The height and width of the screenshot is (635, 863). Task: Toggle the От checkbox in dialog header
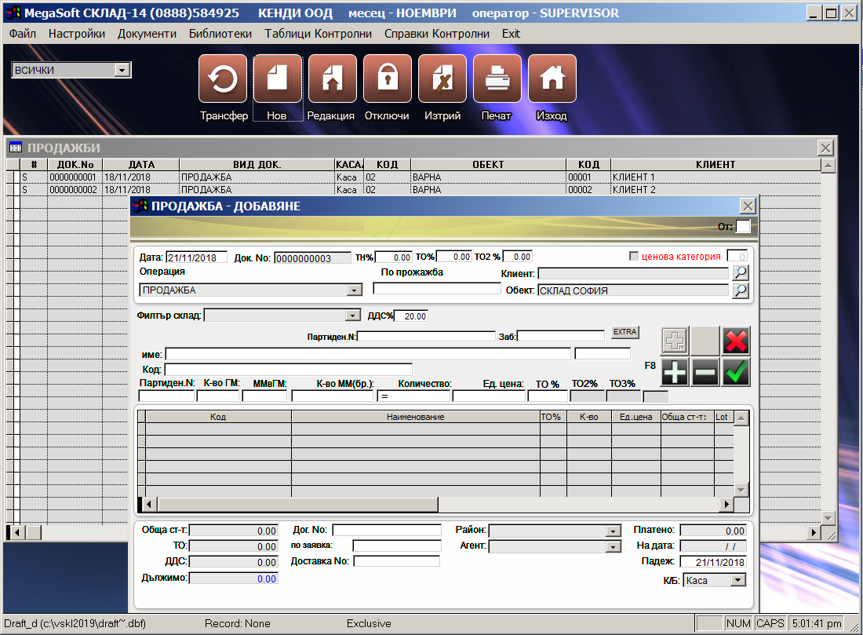(x=742, y=227)
